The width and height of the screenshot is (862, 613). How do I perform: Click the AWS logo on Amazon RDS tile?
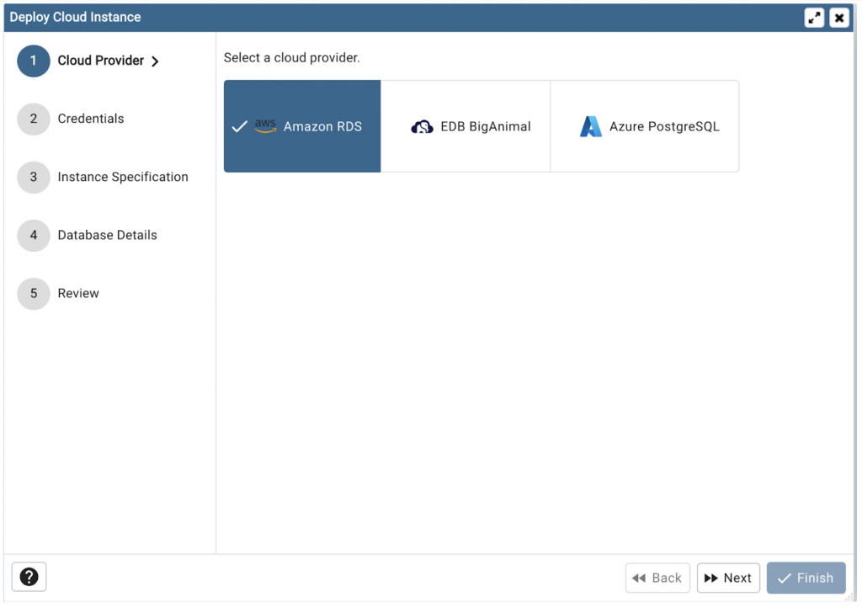click(x=264, y=125)
